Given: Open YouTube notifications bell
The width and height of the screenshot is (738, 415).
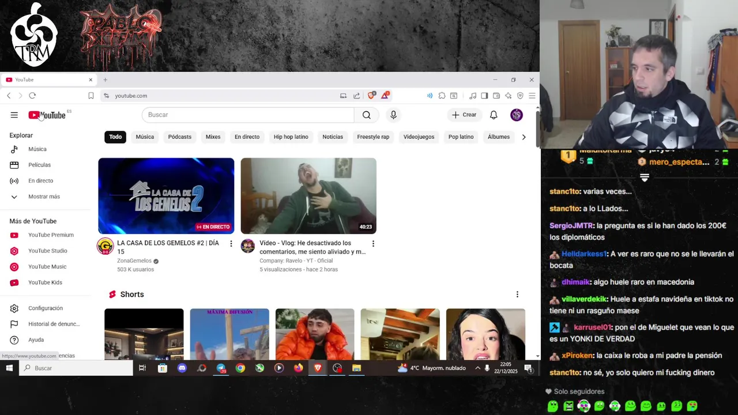Looking at the screenshot, I should point(494,115).
